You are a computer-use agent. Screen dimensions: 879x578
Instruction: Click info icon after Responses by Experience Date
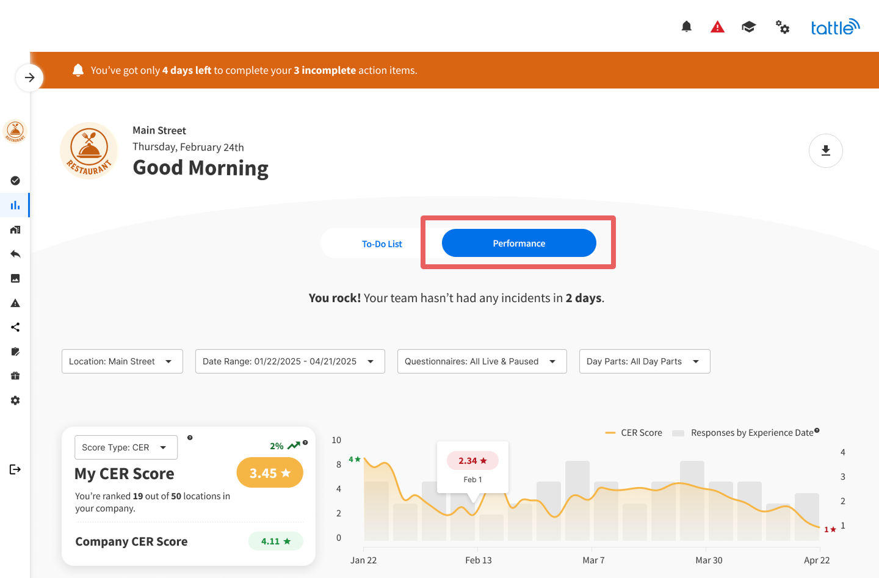point(817,430)
